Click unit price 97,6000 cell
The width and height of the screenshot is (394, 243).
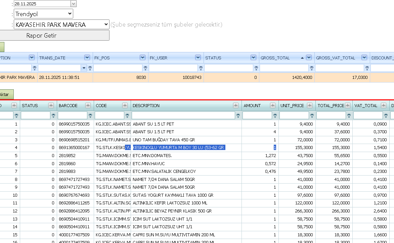point(297,195)
